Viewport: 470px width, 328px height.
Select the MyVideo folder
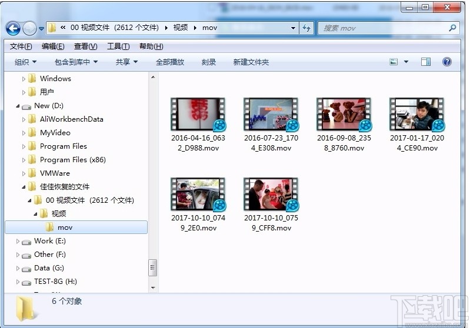pyautogui.click(x=55, y=133)
